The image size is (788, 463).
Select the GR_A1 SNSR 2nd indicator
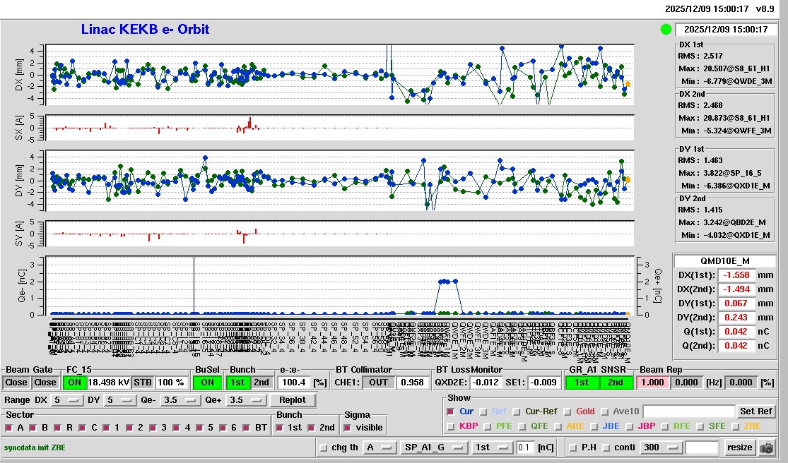click(616, 382)
